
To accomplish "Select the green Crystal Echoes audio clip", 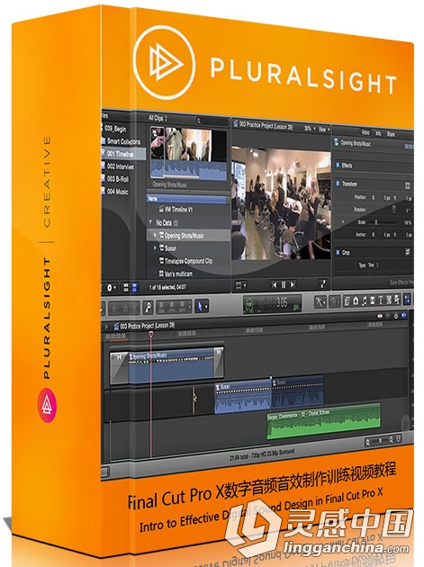I will pyautogui.click(x=323, y=421).
